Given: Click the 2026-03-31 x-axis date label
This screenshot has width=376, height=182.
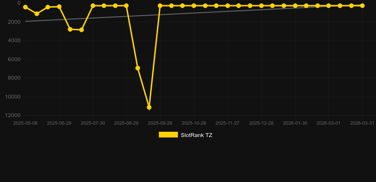Looking at the screenshot, I should [362, 123].
